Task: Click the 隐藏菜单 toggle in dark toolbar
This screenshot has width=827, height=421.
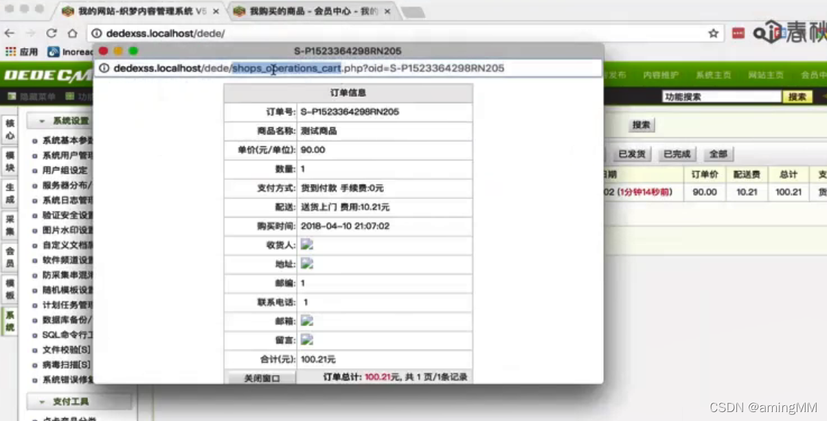Action: click(31, 97)
